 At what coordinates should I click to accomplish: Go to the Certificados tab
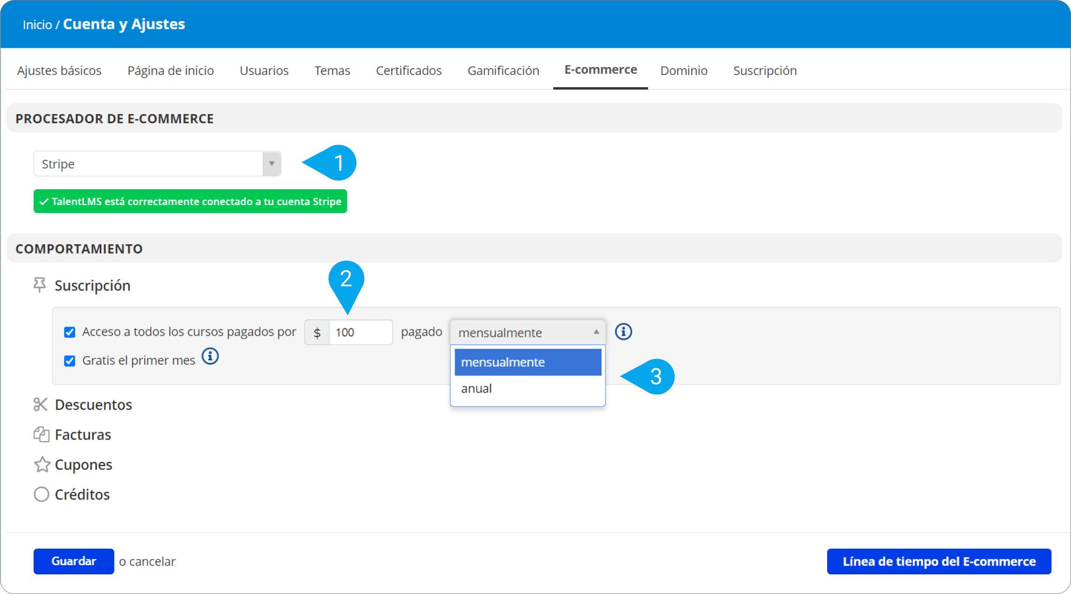[x=409, y=70]
